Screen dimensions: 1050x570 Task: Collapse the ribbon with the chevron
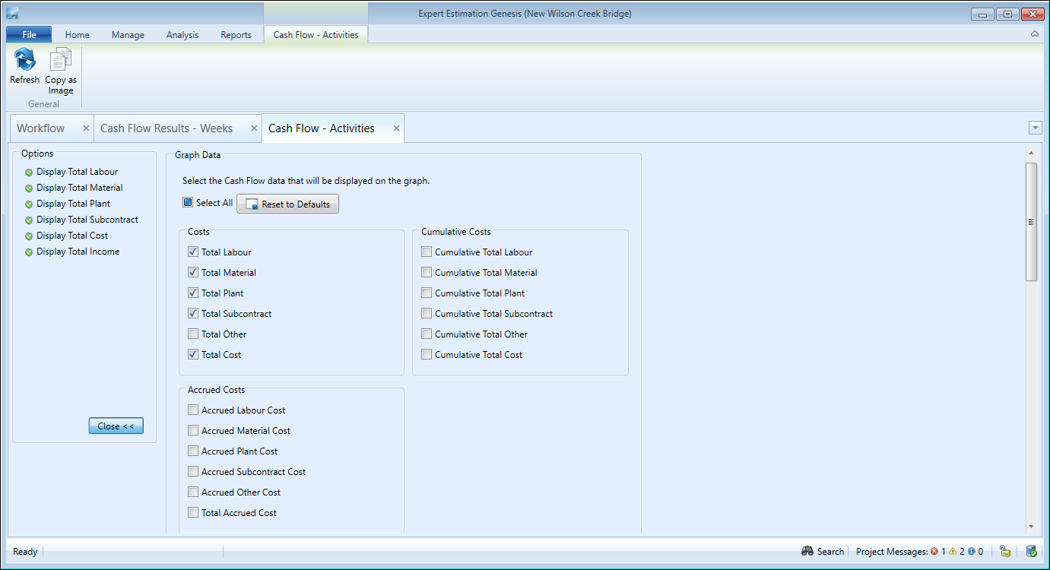(1034, 35)
